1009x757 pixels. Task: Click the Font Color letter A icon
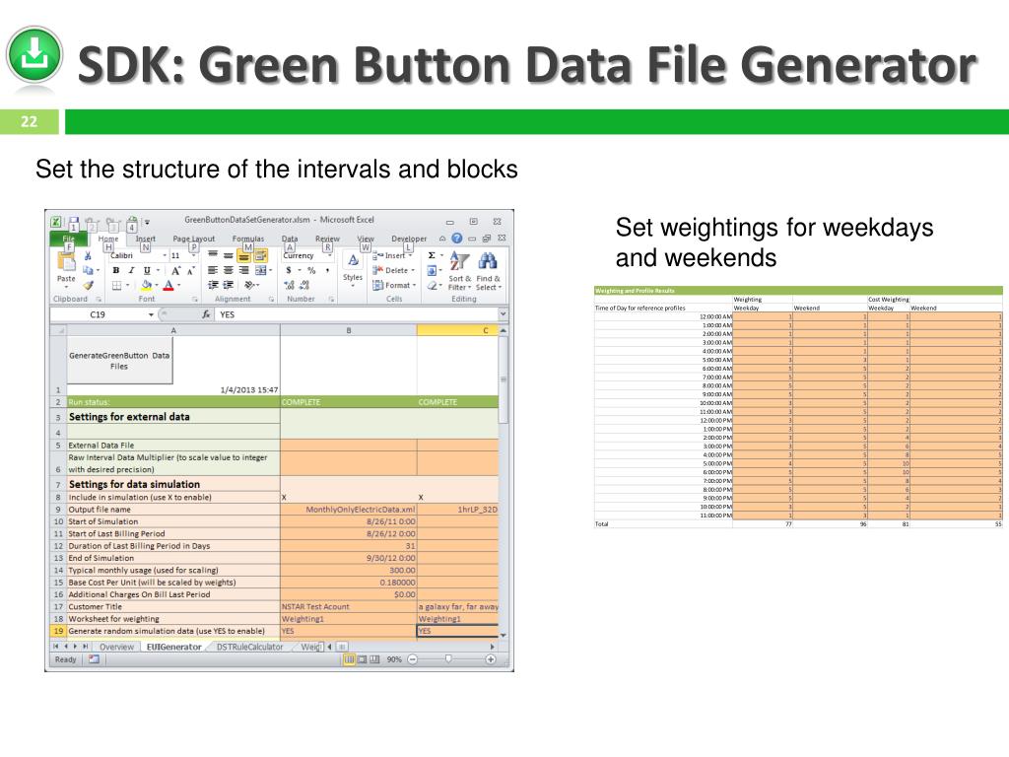tap(168, 285)
